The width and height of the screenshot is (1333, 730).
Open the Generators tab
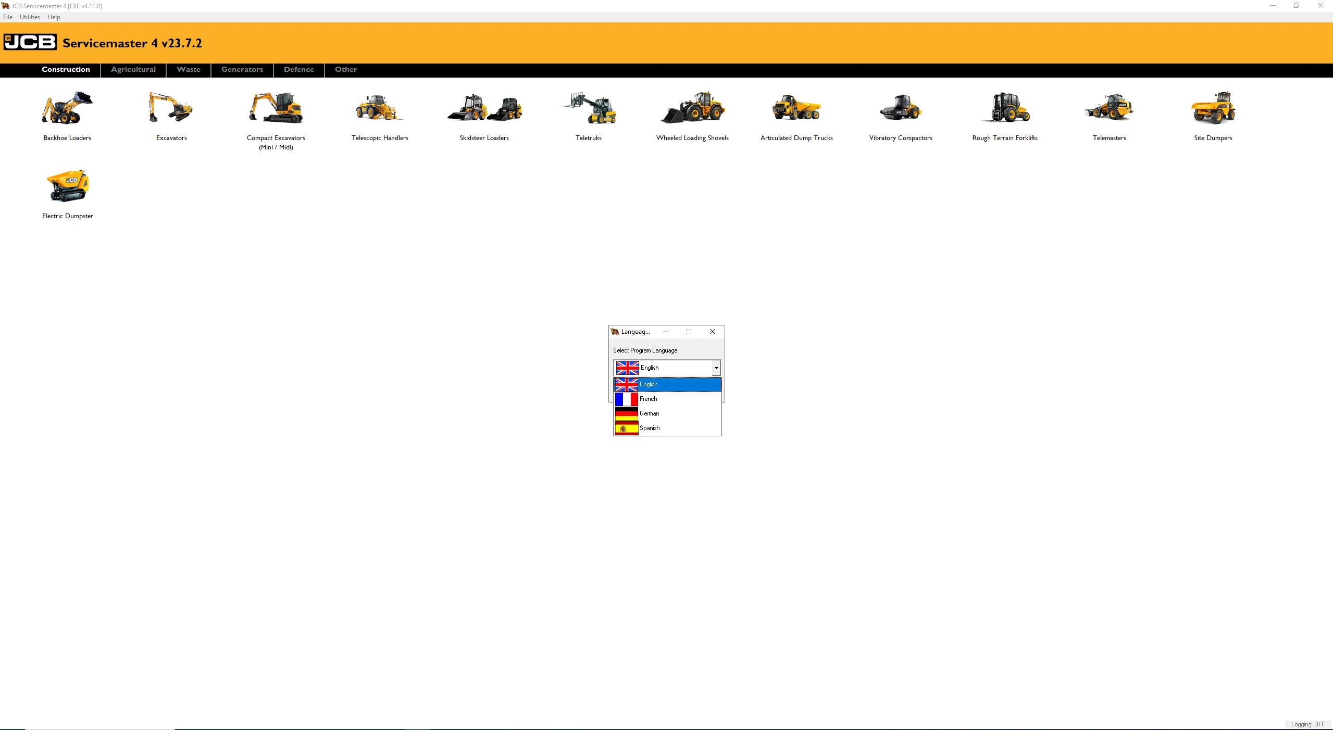point(242,70)
